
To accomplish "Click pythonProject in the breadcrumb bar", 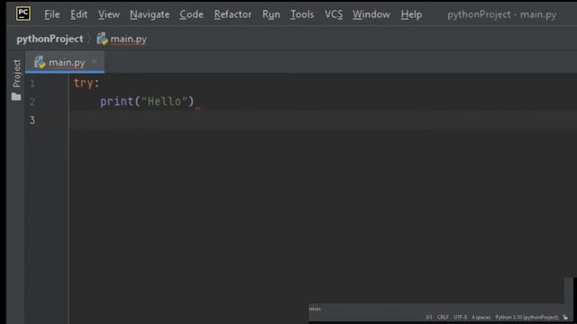I will (50, 39).
